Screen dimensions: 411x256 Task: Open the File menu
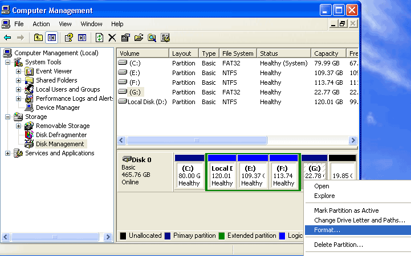19,24
